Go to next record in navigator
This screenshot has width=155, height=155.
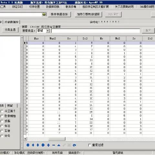[x=38, y=145]
